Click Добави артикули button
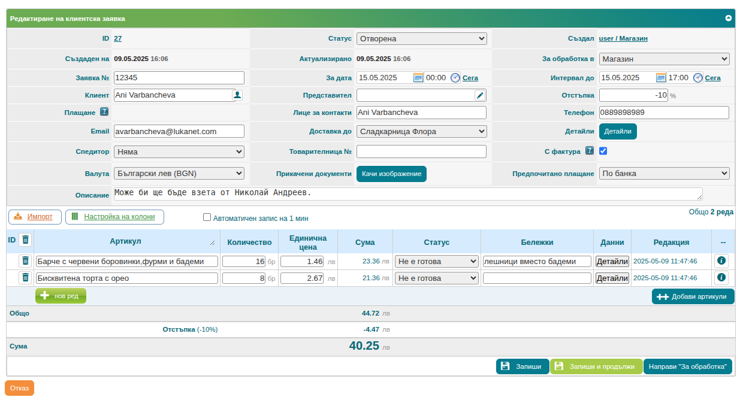 click(x=693, y=296)
